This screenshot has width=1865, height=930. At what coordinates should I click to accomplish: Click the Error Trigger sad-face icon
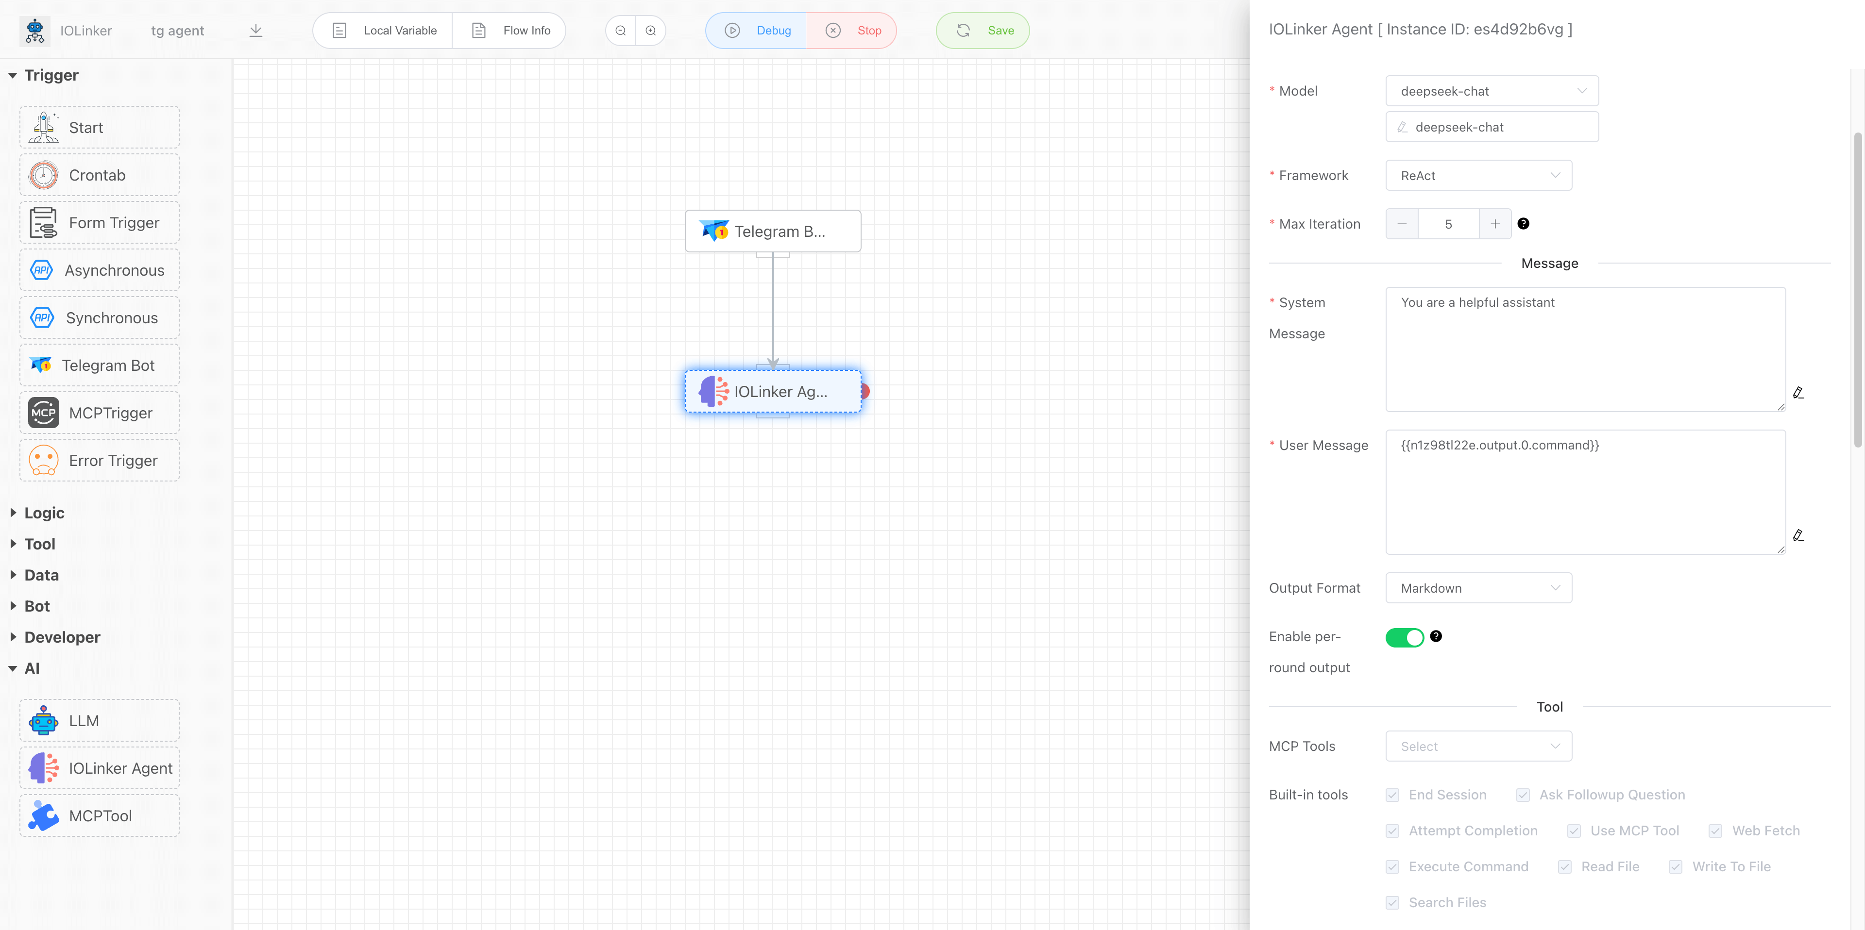(43, 460)
